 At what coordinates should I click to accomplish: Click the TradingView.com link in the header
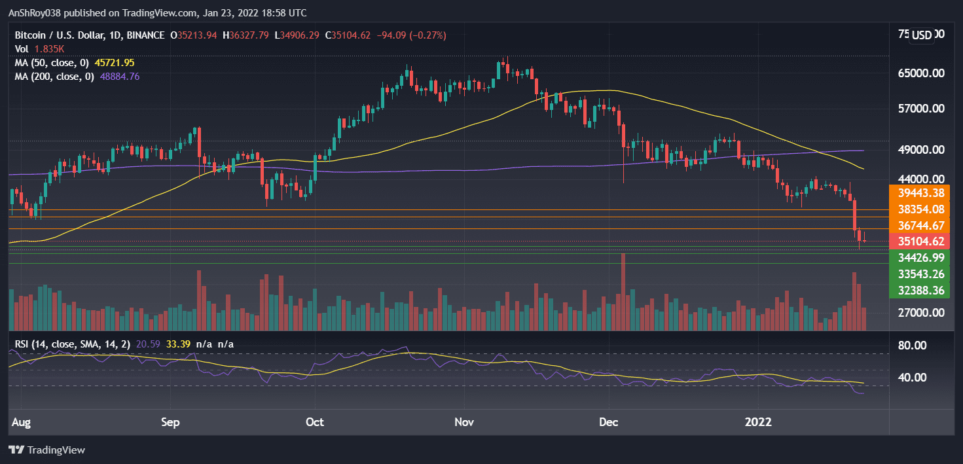click(x=159, y=12)
